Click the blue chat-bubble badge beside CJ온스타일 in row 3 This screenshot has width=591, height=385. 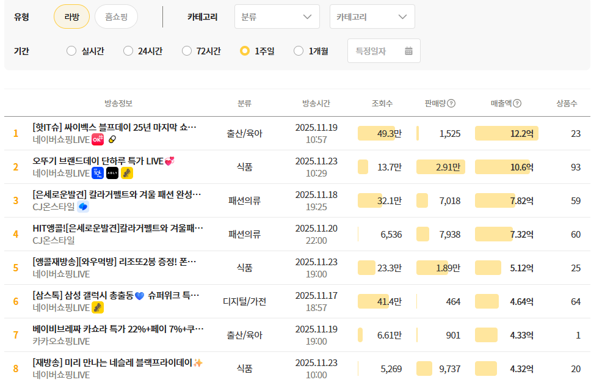point(83,207)
